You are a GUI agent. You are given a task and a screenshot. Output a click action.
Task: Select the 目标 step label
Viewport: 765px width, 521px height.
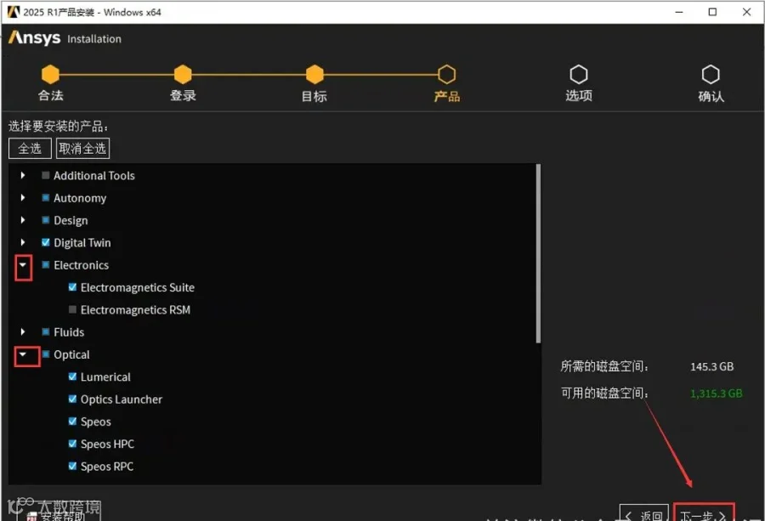click(314, 96)
